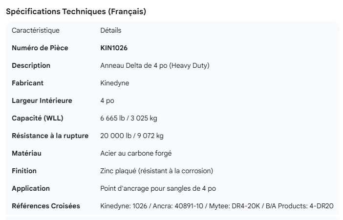Viewport: 343px width, 220px height.
Task: Click the Largeur Intérieure label
Action: 42,100
